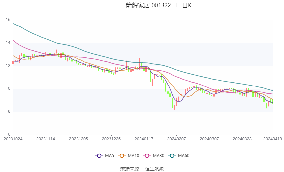Click the 20240328 date axis label
284x172 pixels.
pyautogui.click(x=242, y=138)
